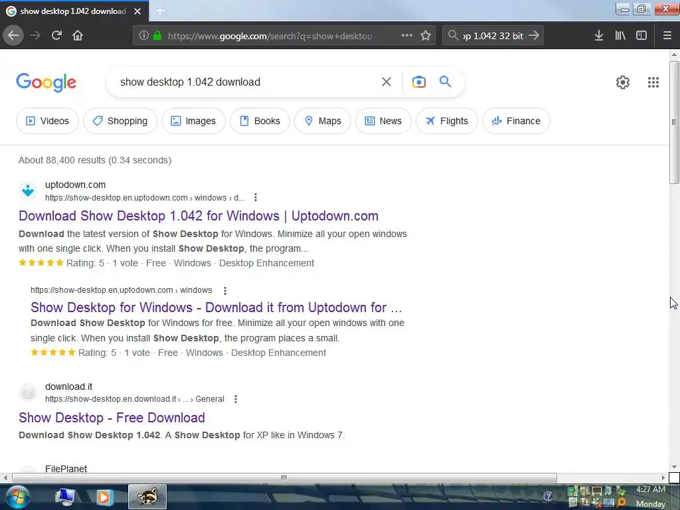This screenshot has height=510, width=680.
Task: Click the scroll down arrow
Action: 674,467
